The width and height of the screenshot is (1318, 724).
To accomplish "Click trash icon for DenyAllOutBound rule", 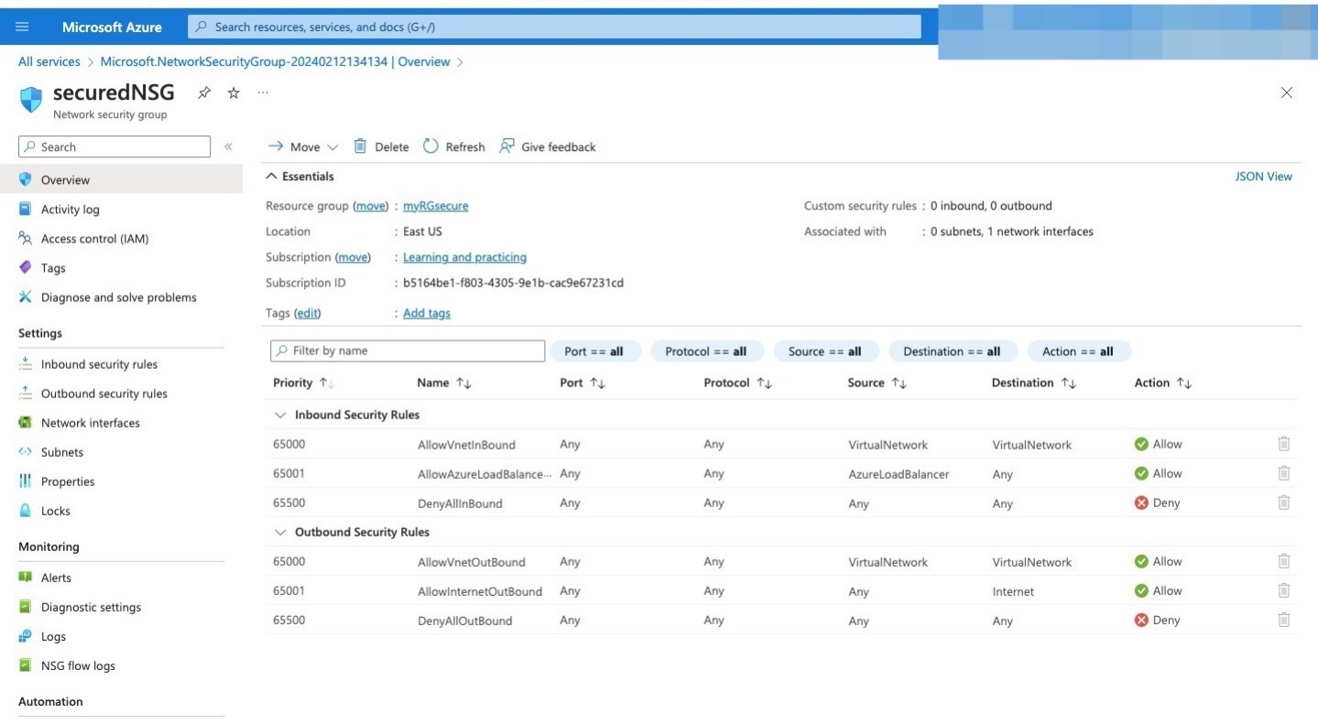I will point(1284,620).
